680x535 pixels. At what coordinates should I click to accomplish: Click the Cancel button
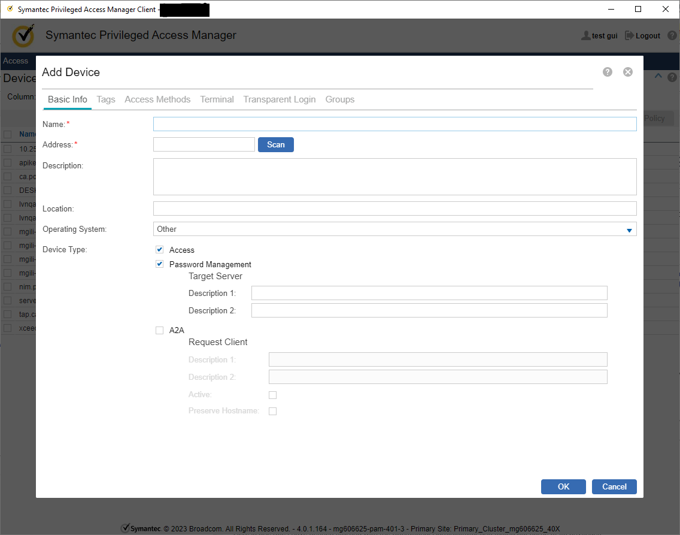pos(614,486)
